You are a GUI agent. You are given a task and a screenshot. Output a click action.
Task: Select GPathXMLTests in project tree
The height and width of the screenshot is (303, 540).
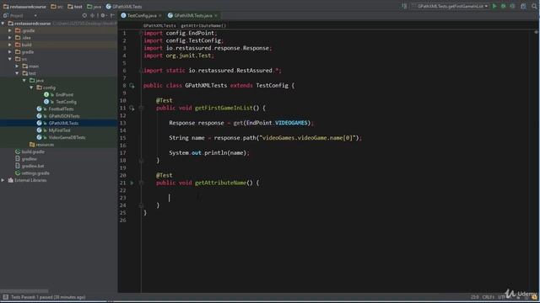pyautogui.click(x=63, y=123)
